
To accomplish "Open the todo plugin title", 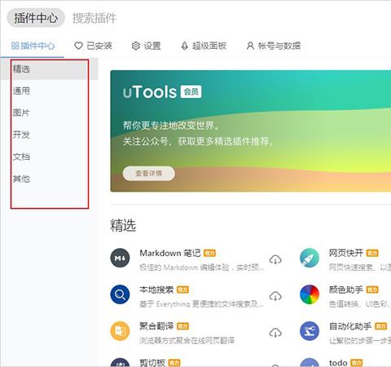I will pos(338,363).
